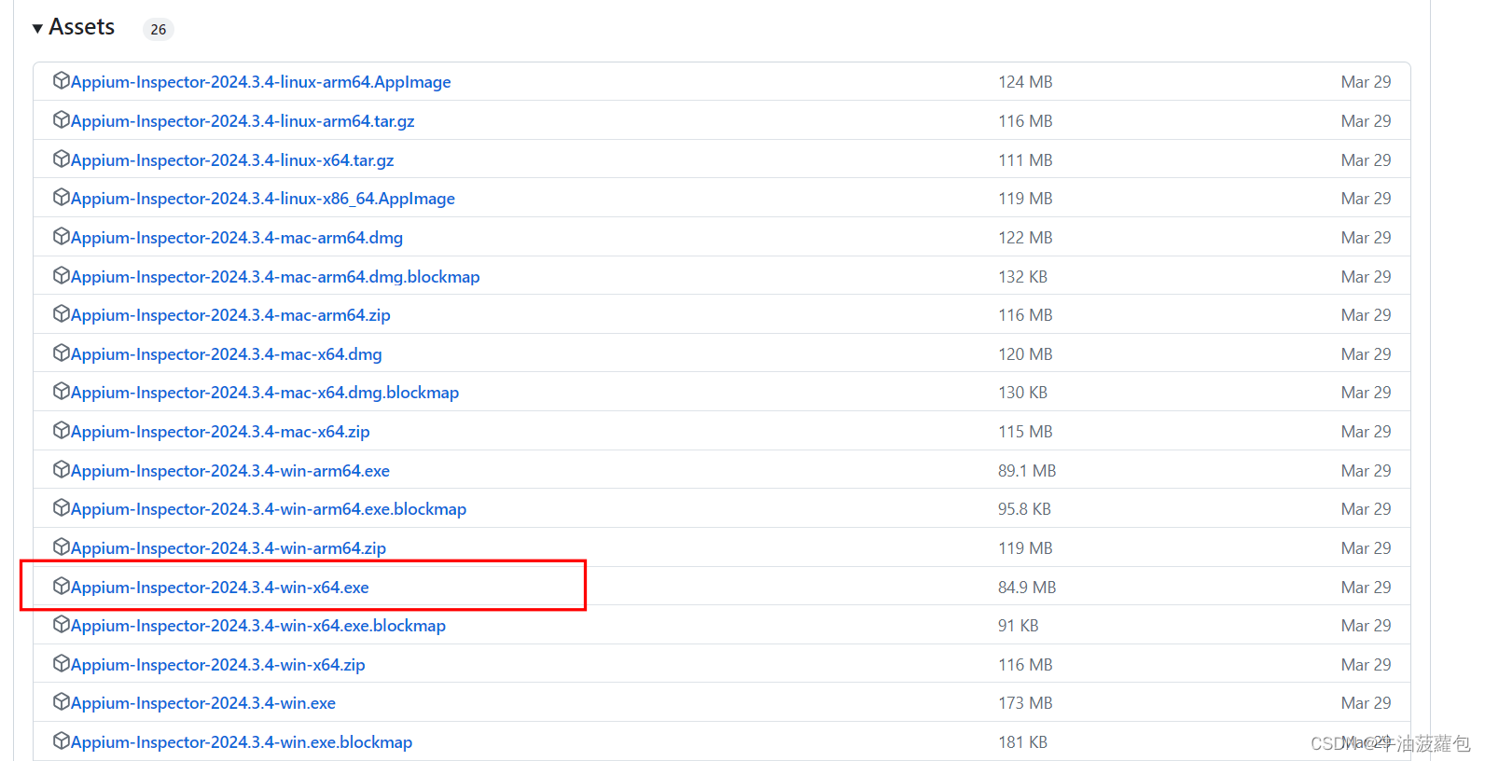The image size is (1485, 761).
Task: Click package icon for mac-arm64.dmg.blockmap
Action: [62, 276]
